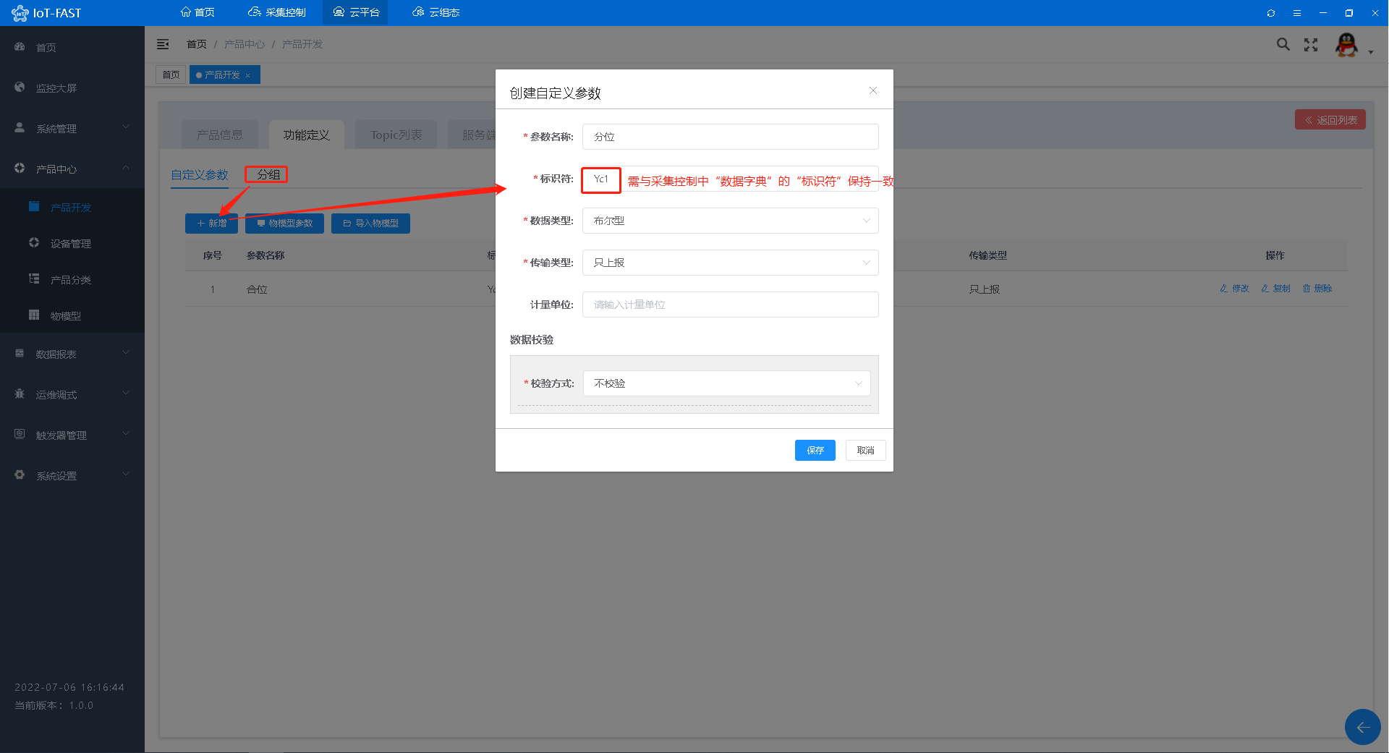Click the 物模型参数 button
Screen dimensions: 1389x753
click(x=284, y=224)
